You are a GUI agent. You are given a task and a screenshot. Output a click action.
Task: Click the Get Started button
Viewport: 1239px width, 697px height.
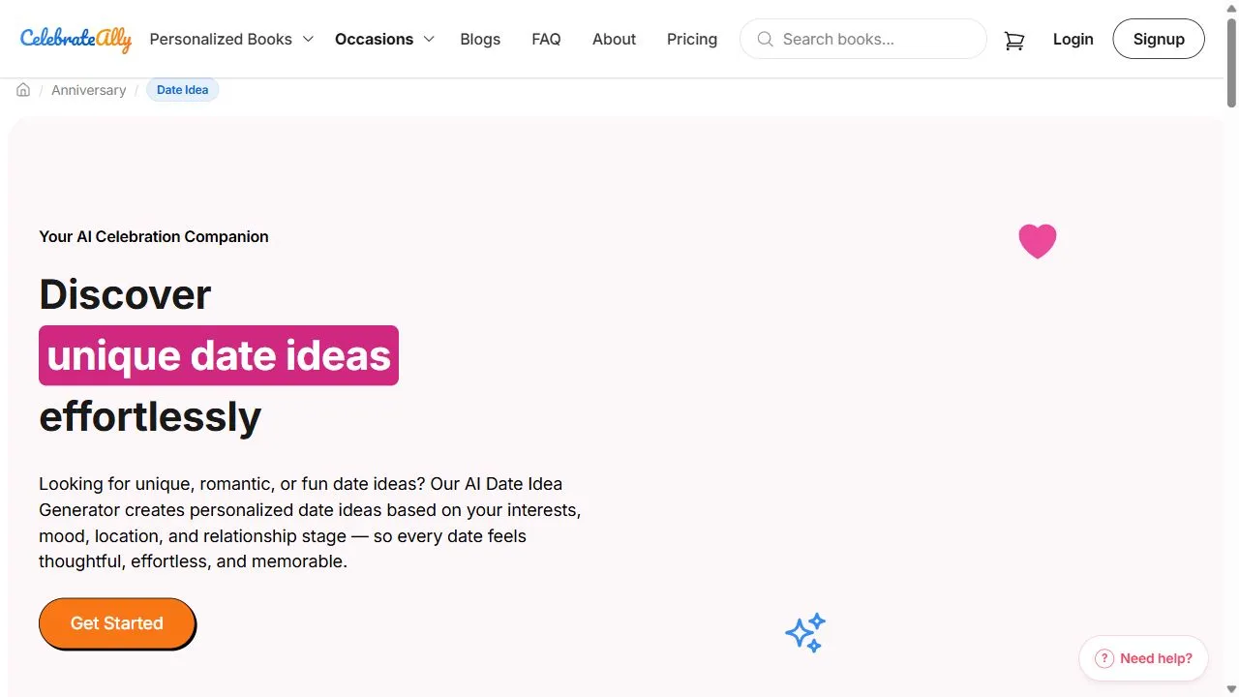pyautogui.click(x=117, y=623)
